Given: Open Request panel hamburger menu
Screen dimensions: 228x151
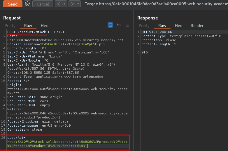Looking at the screenshot, I should [127, 25].
